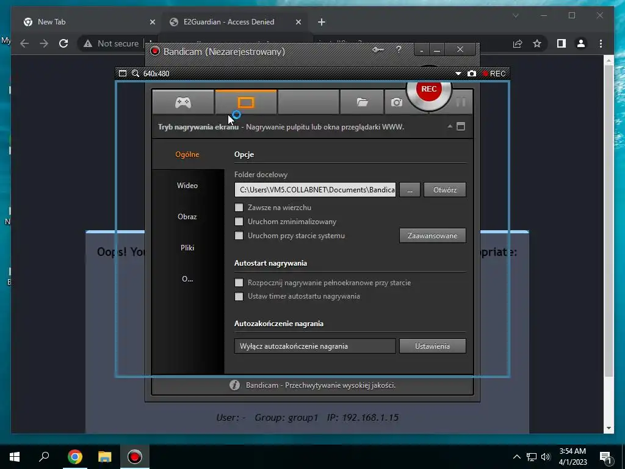Viewport: 625px width, 469px height.
Task: Toggle Uruchom zminimalizowany checkbox
Action: (239, 221)
